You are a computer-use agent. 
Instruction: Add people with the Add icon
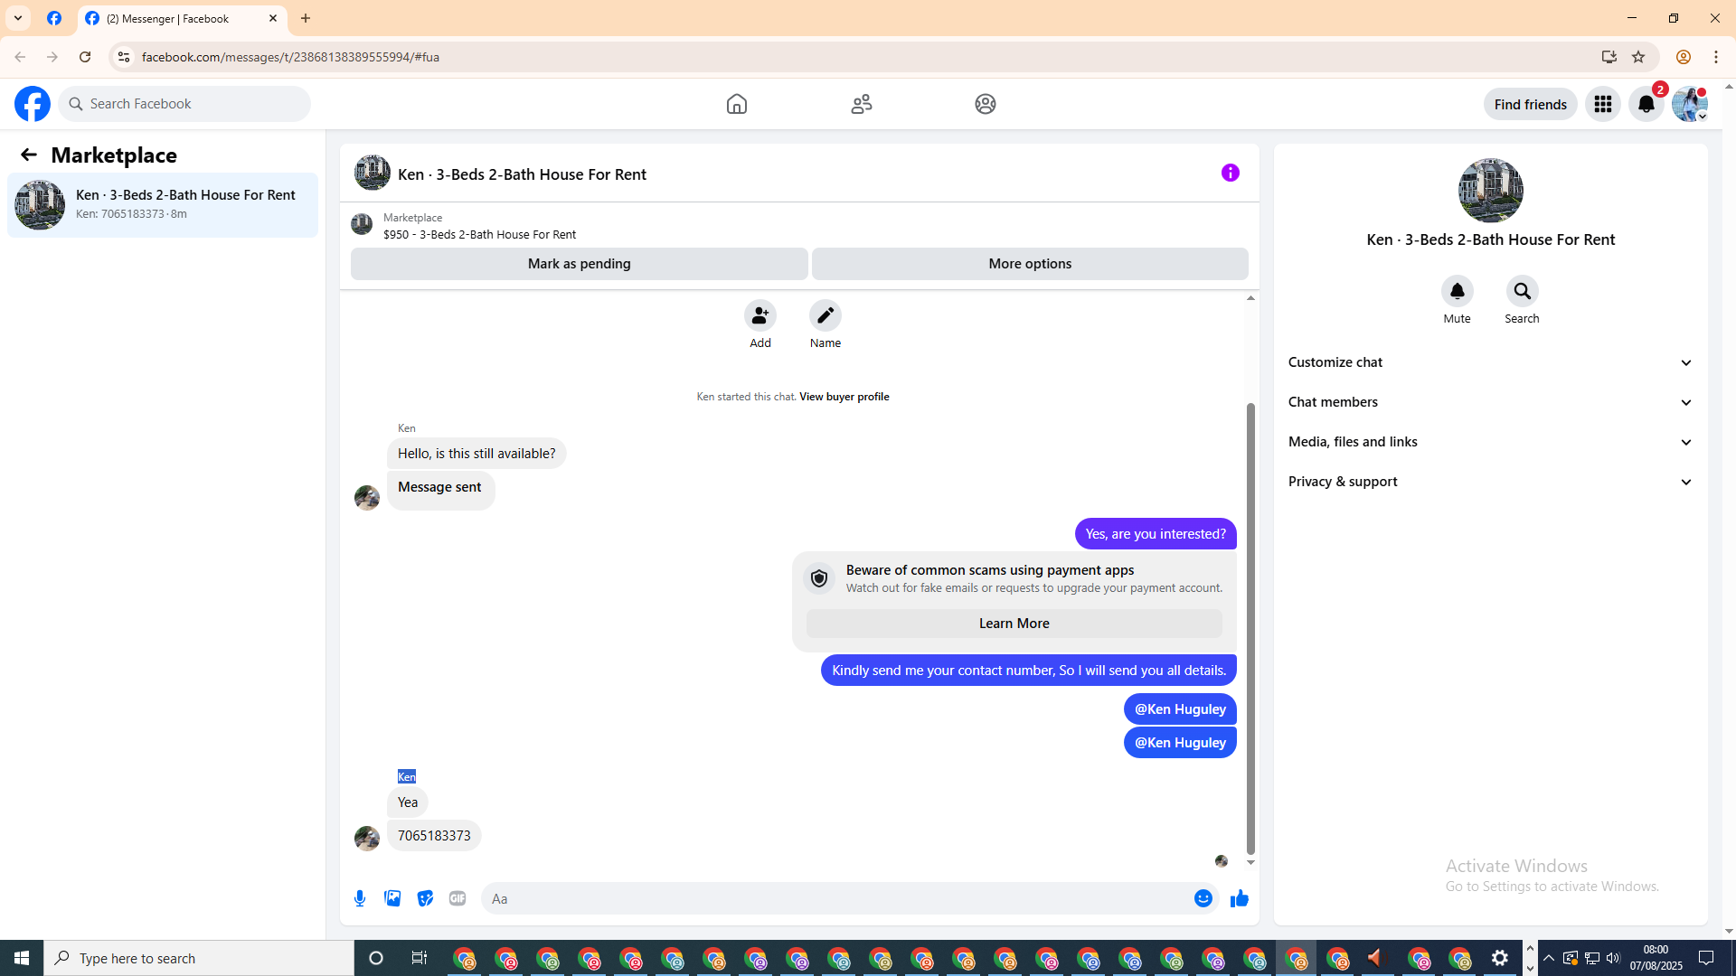click(x=760, y=315)
